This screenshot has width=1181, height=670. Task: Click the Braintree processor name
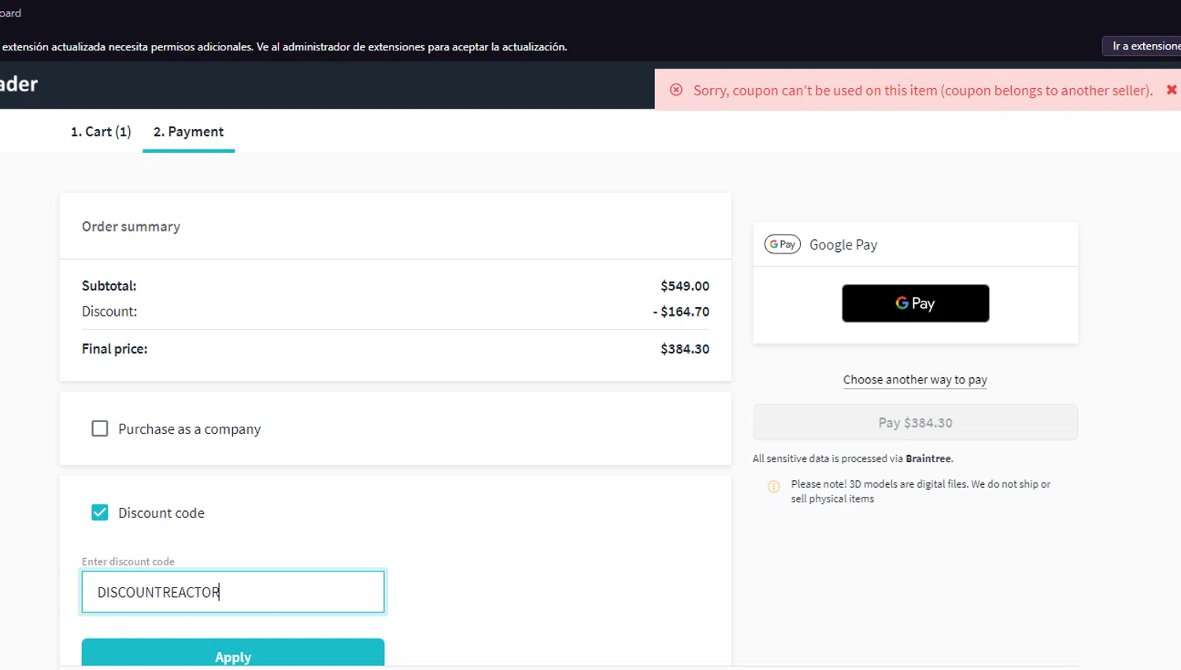tap(928, 458)
